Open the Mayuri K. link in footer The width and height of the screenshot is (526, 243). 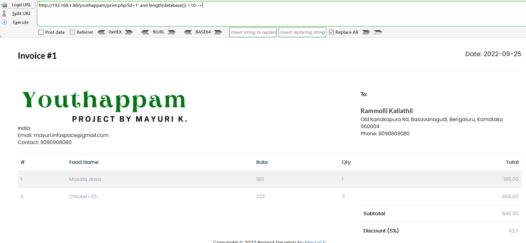click(315, 242)
